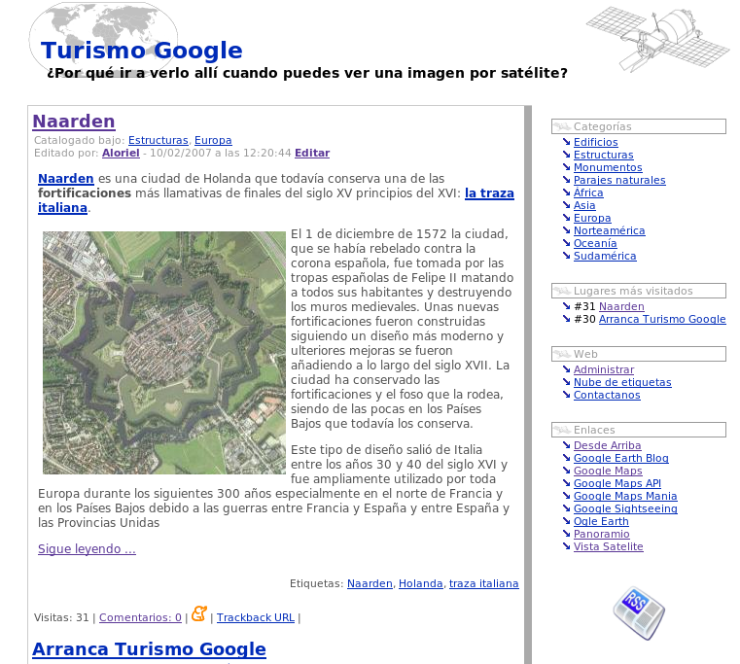Open the Naarden tag in Etiquetas
This screenshot has height=664, width=740.
(x=370, y=583)
